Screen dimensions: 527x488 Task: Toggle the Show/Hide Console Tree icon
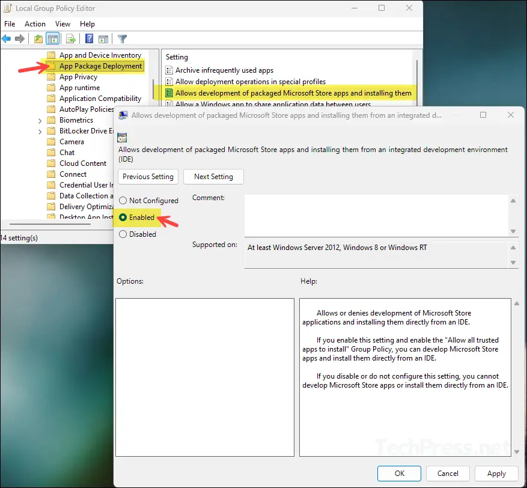point(52,38)
